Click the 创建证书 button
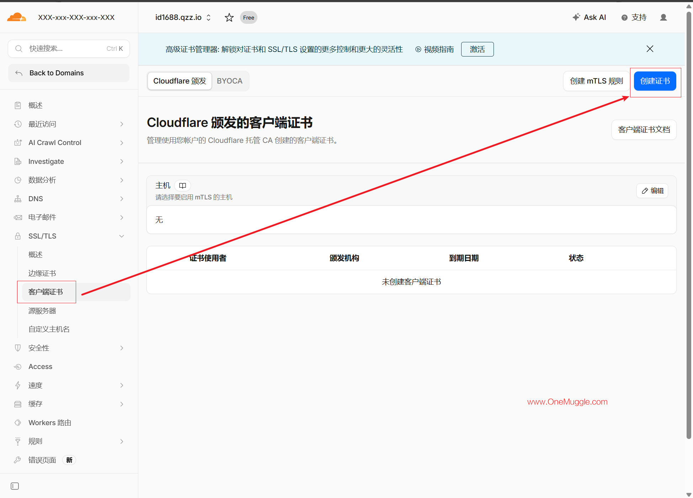Screen dimensions: 693x498 (x=655, y=81)
